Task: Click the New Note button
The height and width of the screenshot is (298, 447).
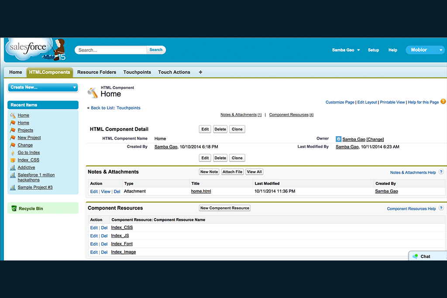Action: pyautogui.click(x=209, y=172)
